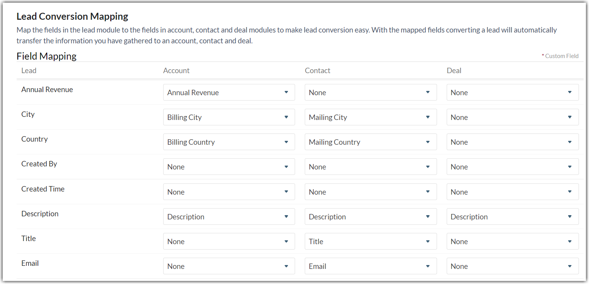589x284 pixels.
Task: Open the Deal dropdown in City row
Action: click(512, 117)
